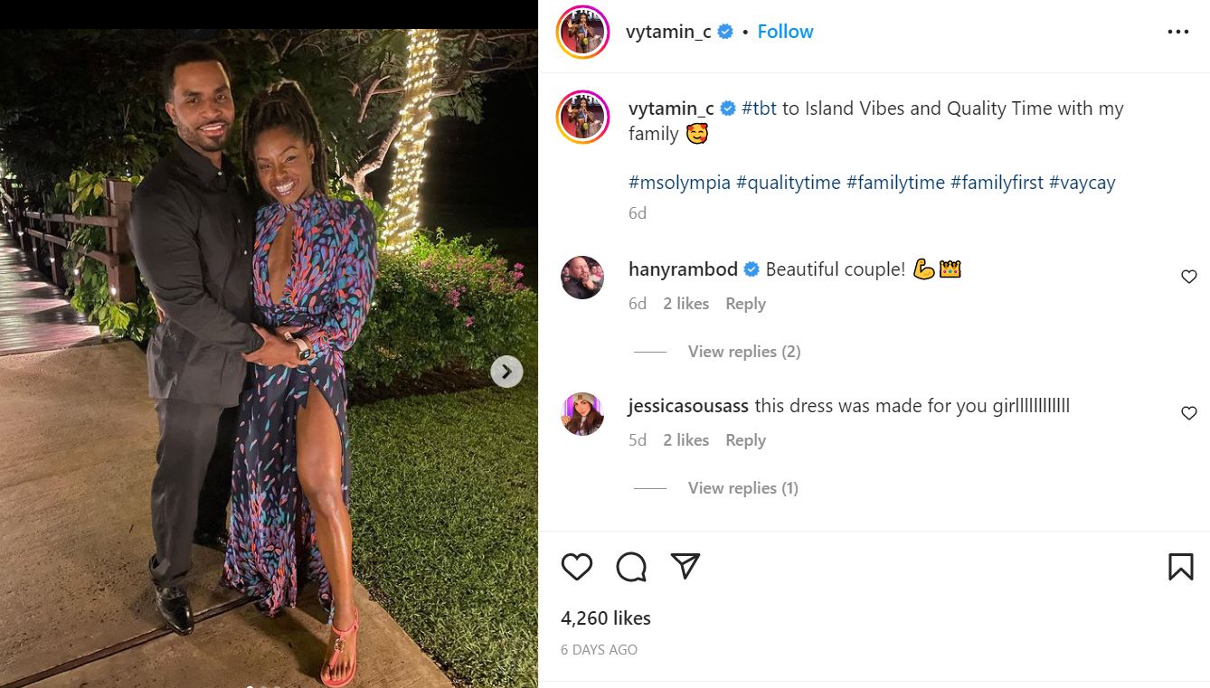The image size is (1210, 688).
Task: Follow the vytamin_c account
Action: 784,30
